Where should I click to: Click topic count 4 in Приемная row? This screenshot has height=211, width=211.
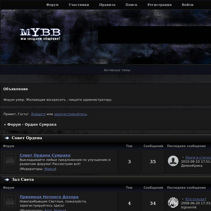(129, 203)
